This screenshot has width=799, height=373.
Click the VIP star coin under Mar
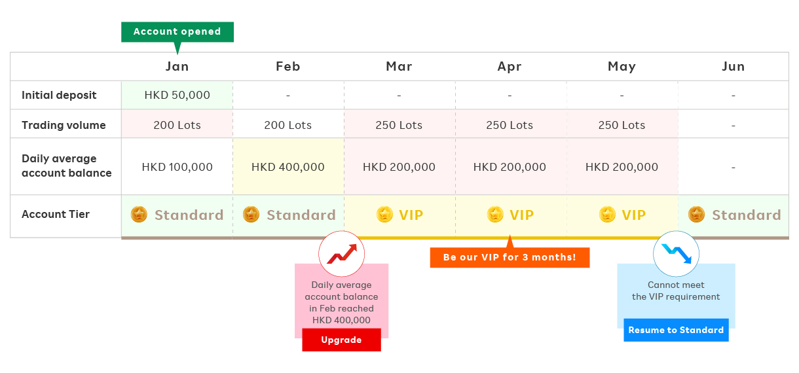click(x=384, y=215)
